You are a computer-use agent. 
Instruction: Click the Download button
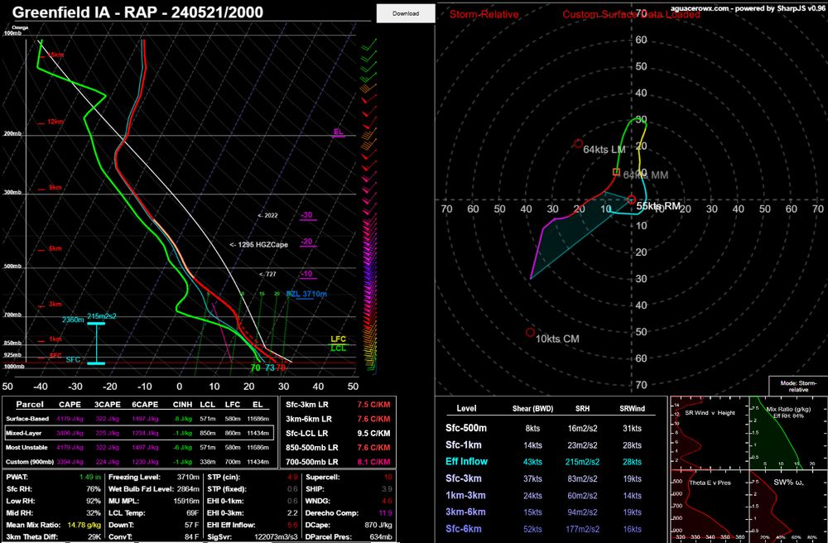[x=406, y=13]
